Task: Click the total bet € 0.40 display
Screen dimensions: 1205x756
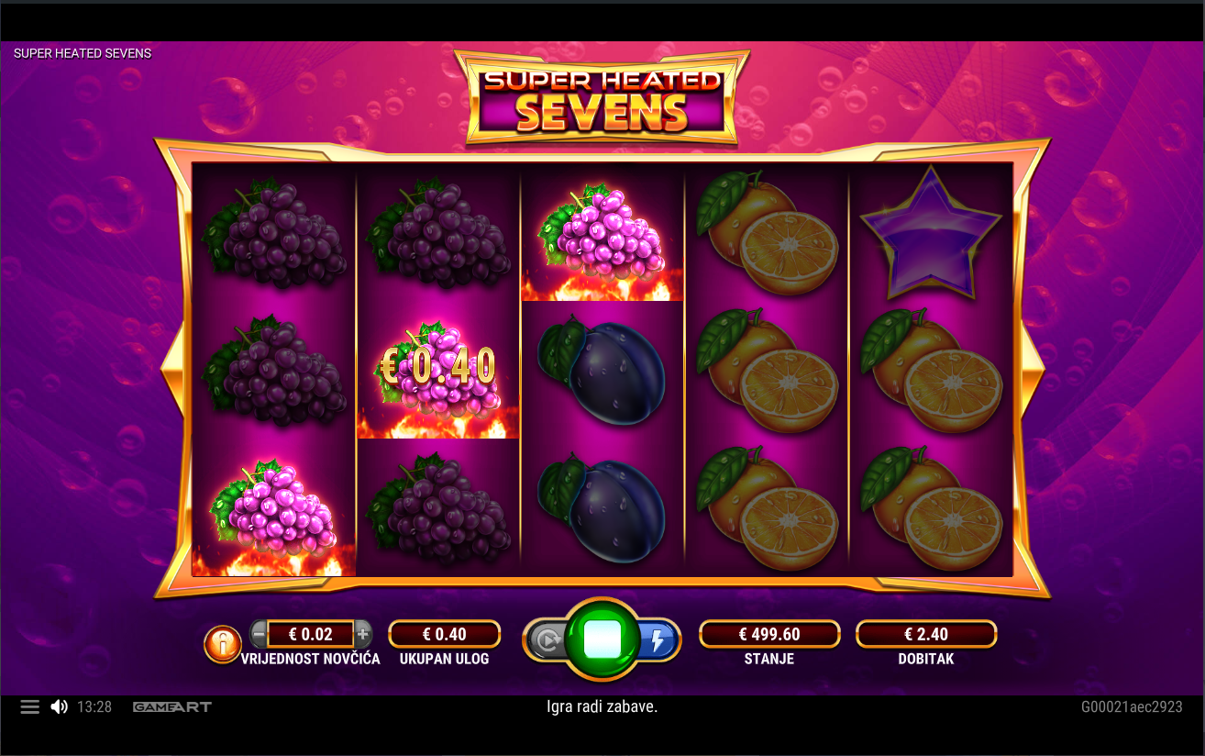Action: [x=445, y=634]
